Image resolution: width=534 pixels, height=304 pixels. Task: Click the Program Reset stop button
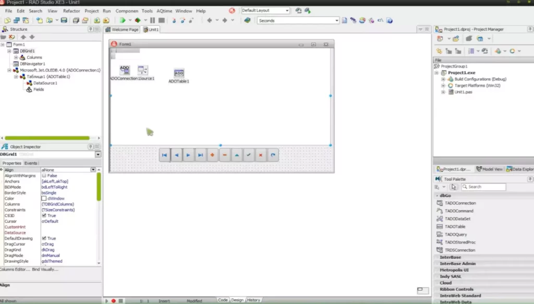(x=162, y=20)
